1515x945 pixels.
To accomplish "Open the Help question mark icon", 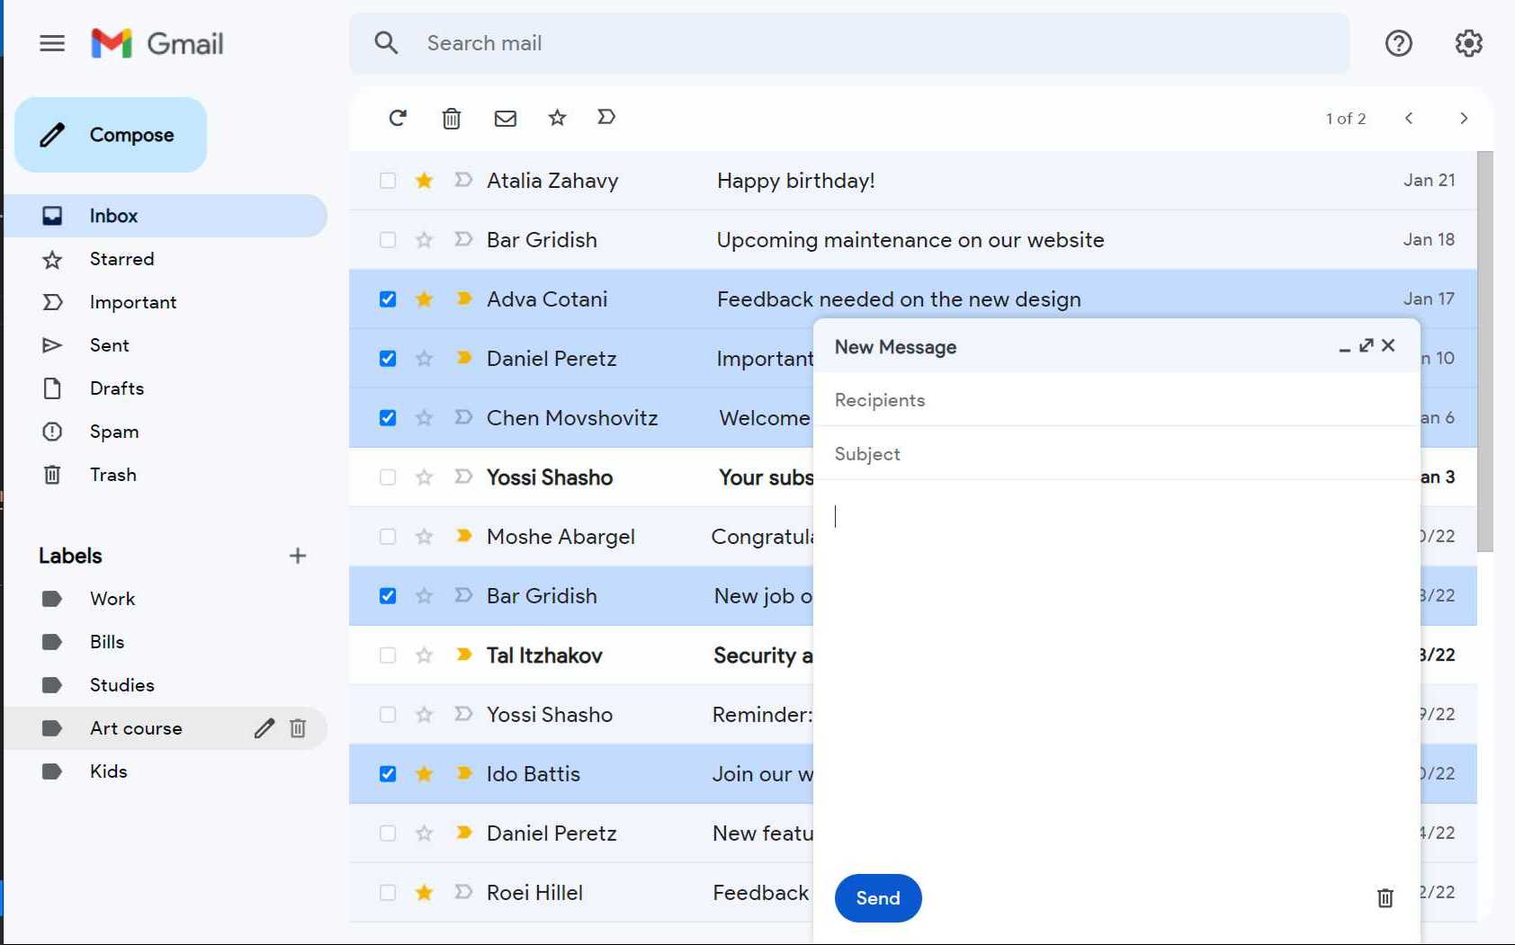I will click(1398, 43).
